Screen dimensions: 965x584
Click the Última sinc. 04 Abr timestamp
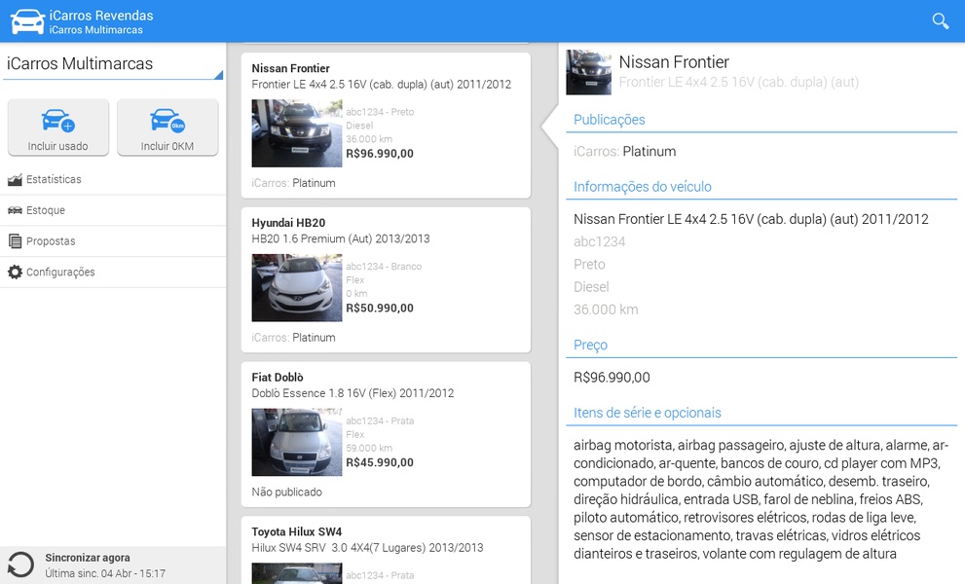pos(105,573)
